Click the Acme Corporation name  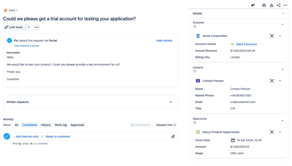tap(215, 36)
